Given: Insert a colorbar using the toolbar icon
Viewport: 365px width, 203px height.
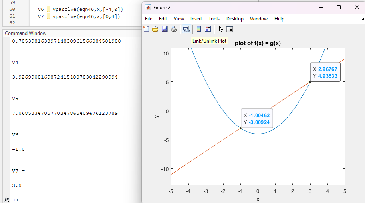Looking at the screenshot, I should [198, 29].
